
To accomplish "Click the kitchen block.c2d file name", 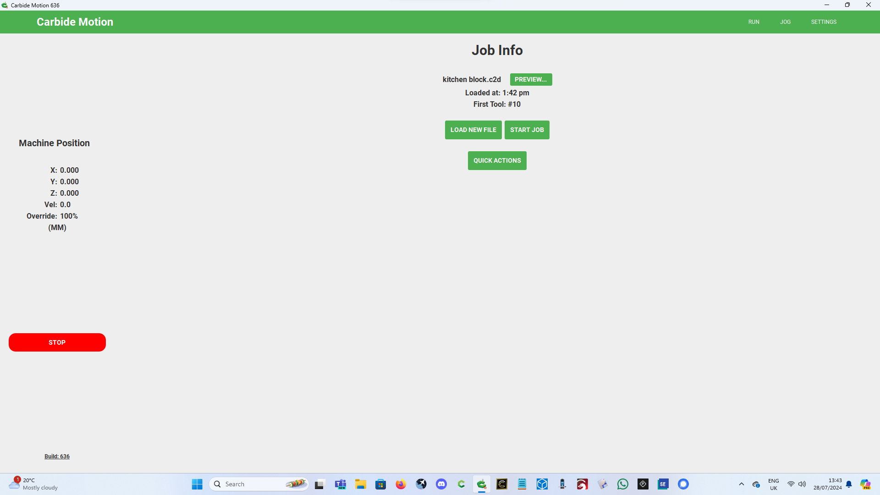I will click(472, 80).
